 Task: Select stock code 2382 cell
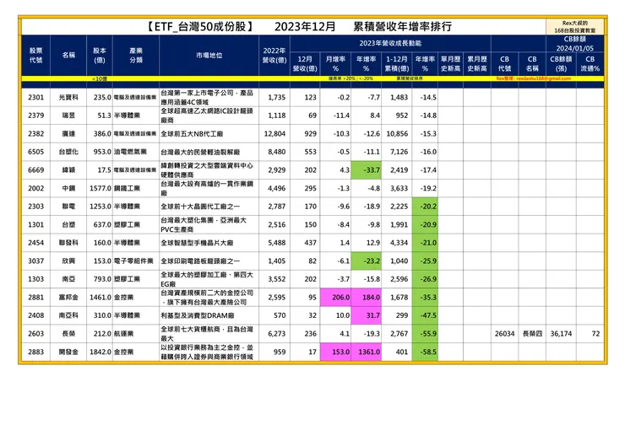point(35,134)
